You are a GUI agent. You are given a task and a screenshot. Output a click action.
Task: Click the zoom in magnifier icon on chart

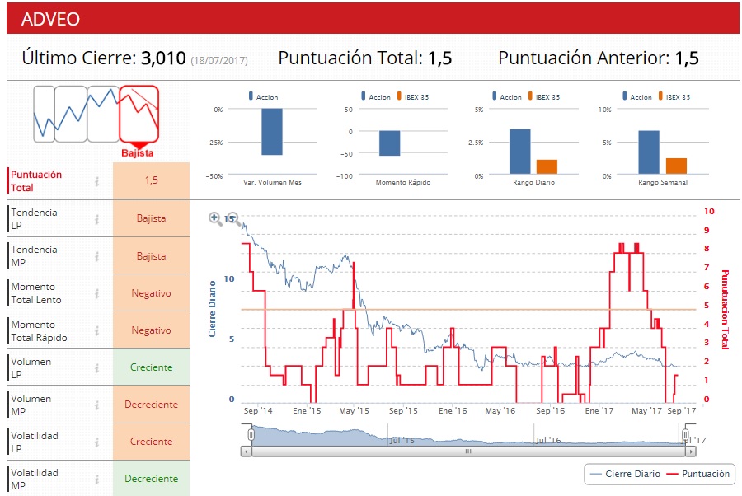pyautogui.click(x=215, y=218)
